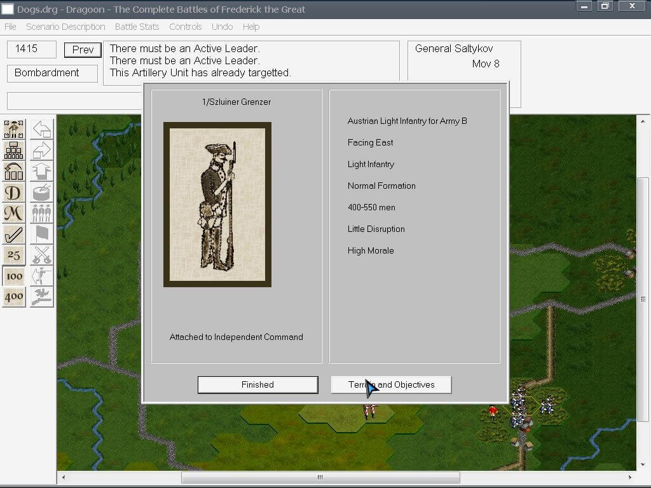Image resolution: width=651 pixels, height=488 pixels.
Task: Click the Prev button
Action: pyautogui.click(x=83, y=50)
